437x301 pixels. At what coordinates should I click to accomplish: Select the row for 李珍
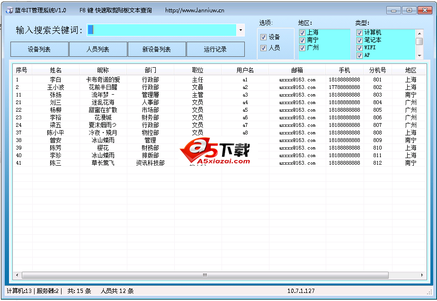(219, 155)
